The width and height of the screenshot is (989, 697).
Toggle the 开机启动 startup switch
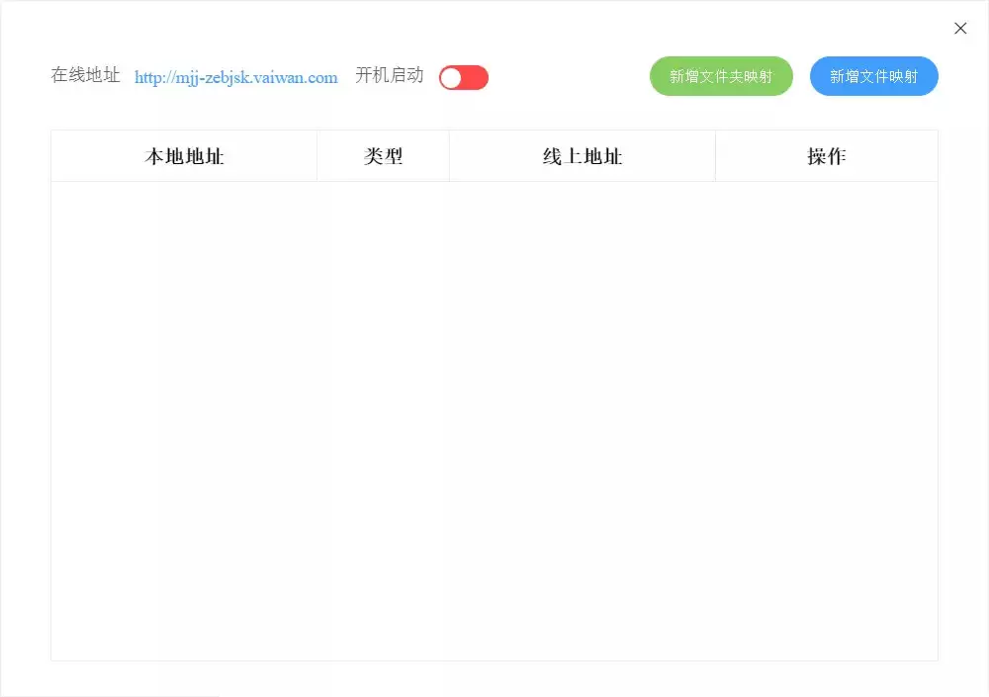(464, 77)
